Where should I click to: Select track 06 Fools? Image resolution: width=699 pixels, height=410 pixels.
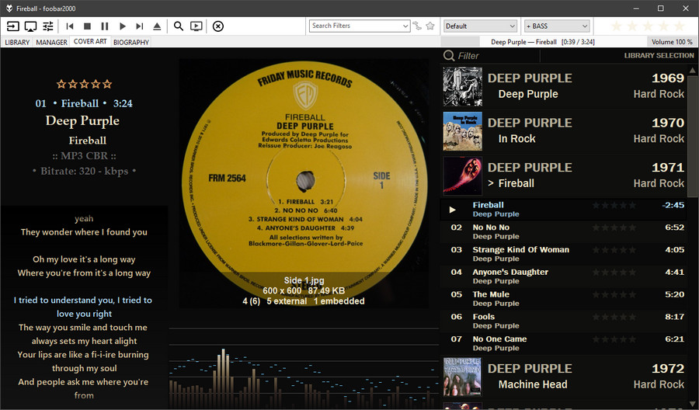pos(564,321)
